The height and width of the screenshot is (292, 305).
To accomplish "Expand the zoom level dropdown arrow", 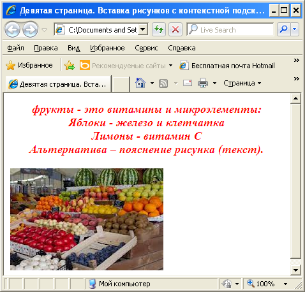I will pyautogui.click(x=285, y=284).
